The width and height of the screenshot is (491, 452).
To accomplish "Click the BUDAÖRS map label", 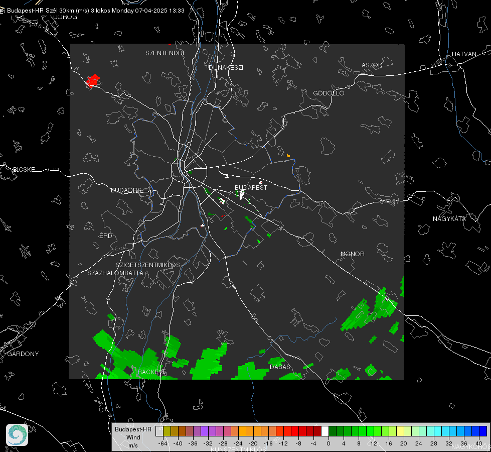I will (x=126, y=190).
